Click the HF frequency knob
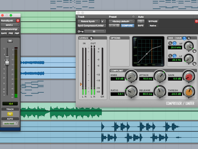The height and width of the screenshot is (149, 198). click(x=189, y=46)
